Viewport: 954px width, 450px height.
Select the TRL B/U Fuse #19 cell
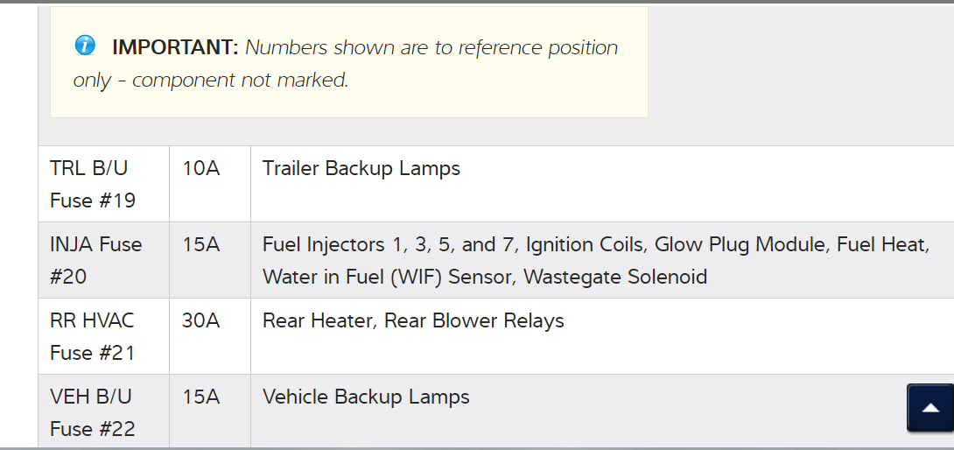(93, 184)
